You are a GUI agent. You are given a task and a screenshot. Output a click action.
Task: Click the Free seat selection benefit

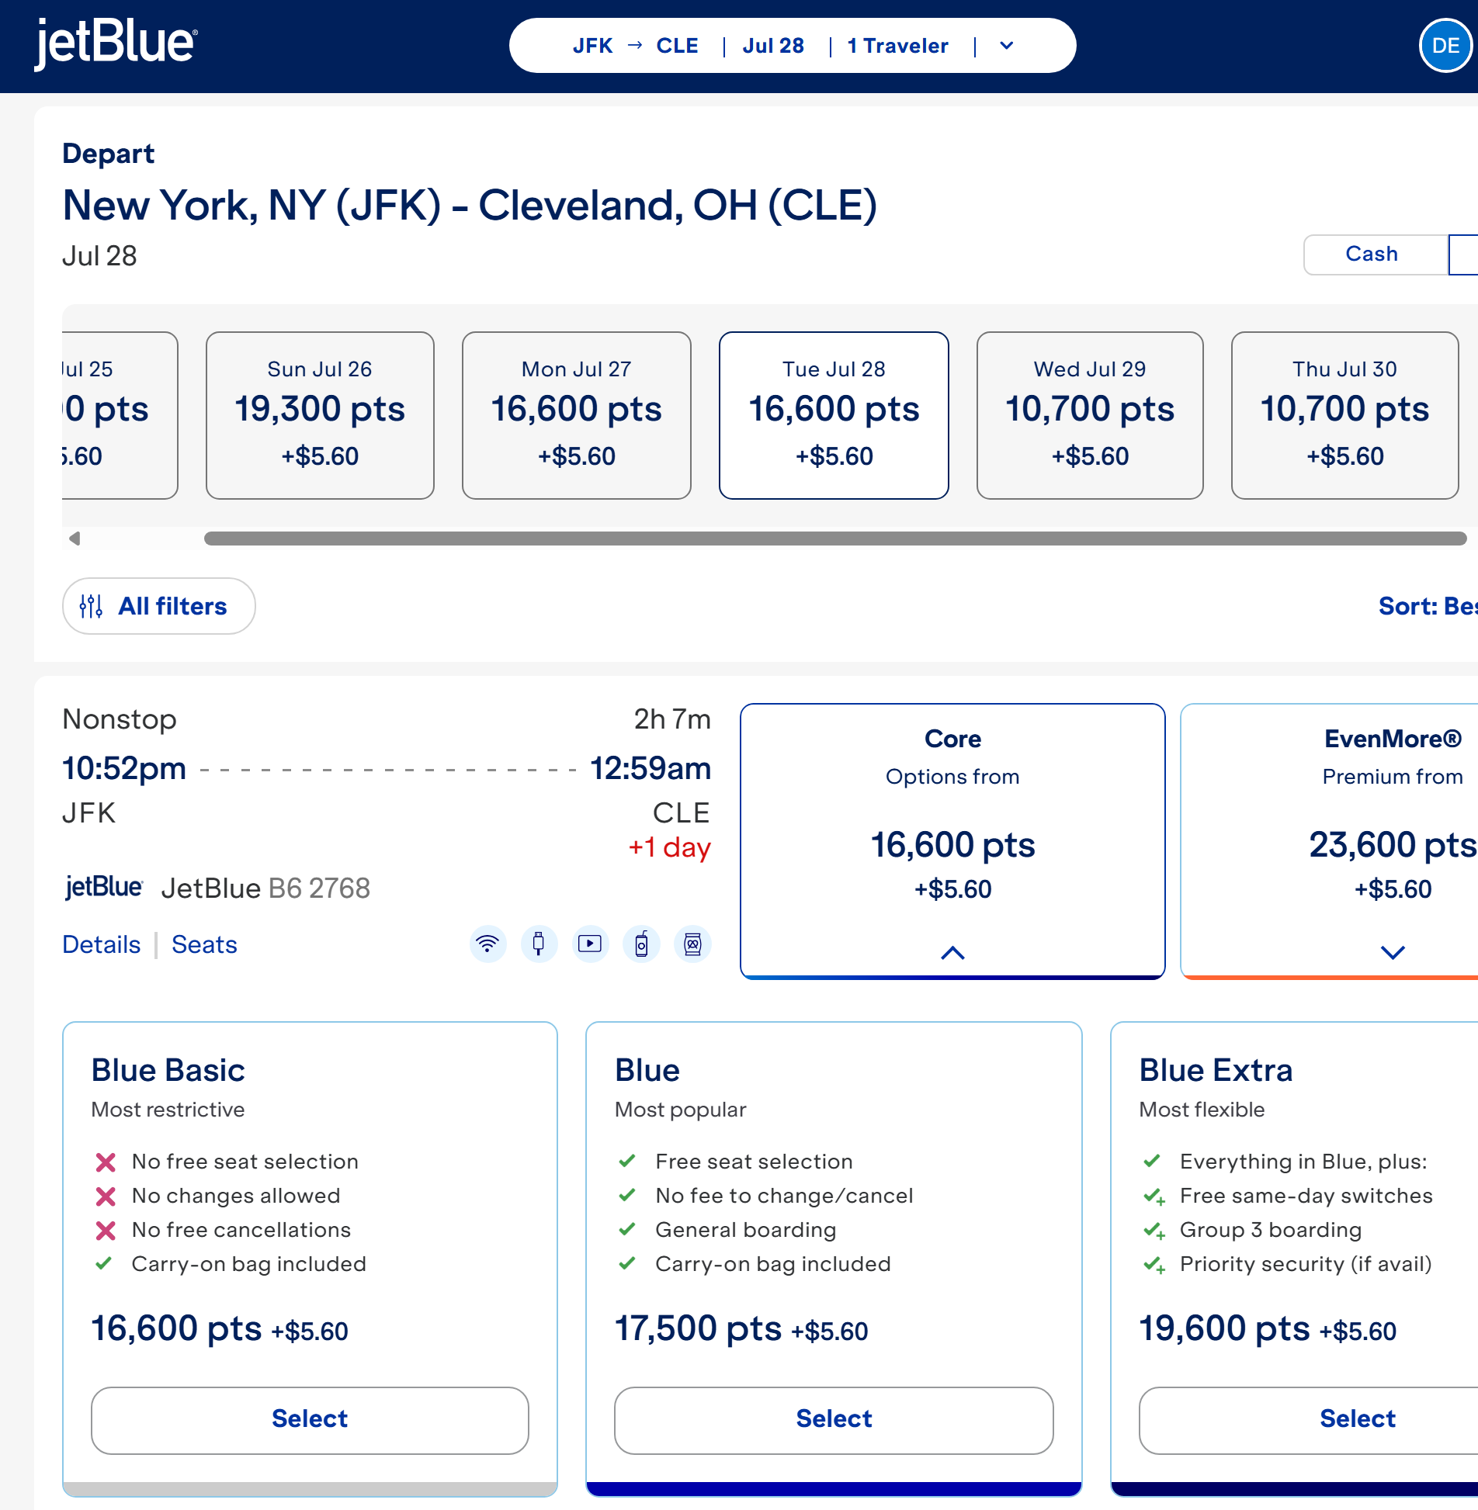click(754, 1162)
